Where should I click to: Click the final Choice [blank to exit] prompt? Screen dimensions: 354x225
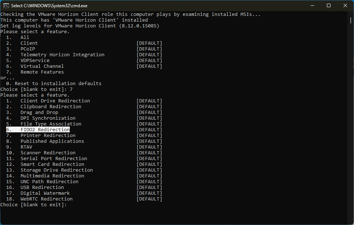point(33,205)
